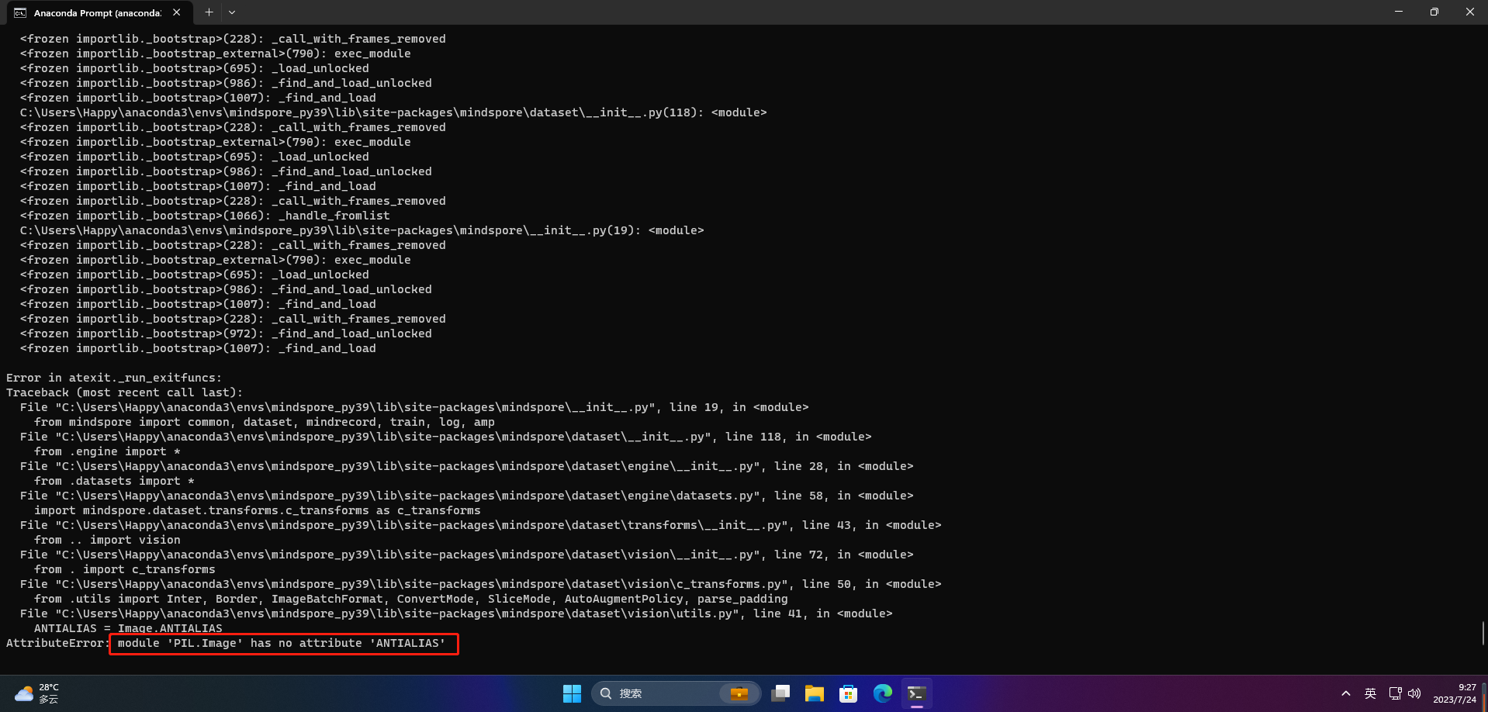Click the utils.py 'line 41' row
Screen dimensions: 1488x712
click(456, 613)
